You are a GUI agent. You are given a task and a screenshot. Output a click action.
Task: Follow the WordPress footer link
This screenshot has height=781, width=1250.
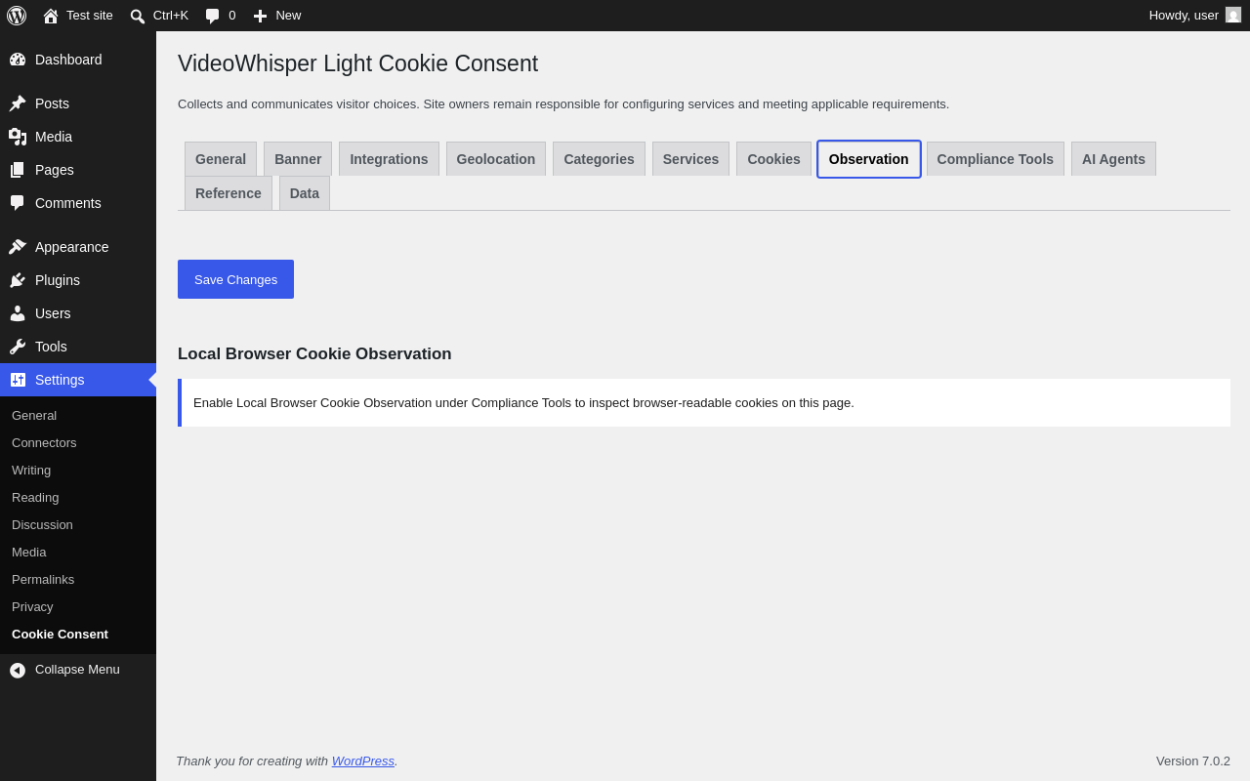tap(363, 760)
